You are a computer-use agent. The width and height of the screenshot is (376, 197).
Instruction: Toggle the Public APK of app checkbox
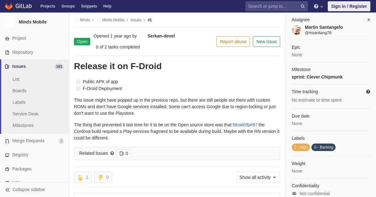point(78,82)
